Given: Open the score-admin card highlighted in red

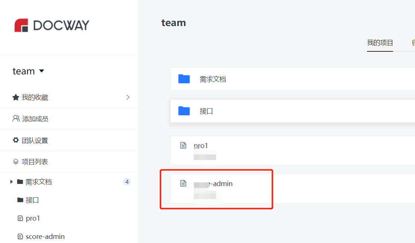Looking at the screenshot, I should 216,189.
